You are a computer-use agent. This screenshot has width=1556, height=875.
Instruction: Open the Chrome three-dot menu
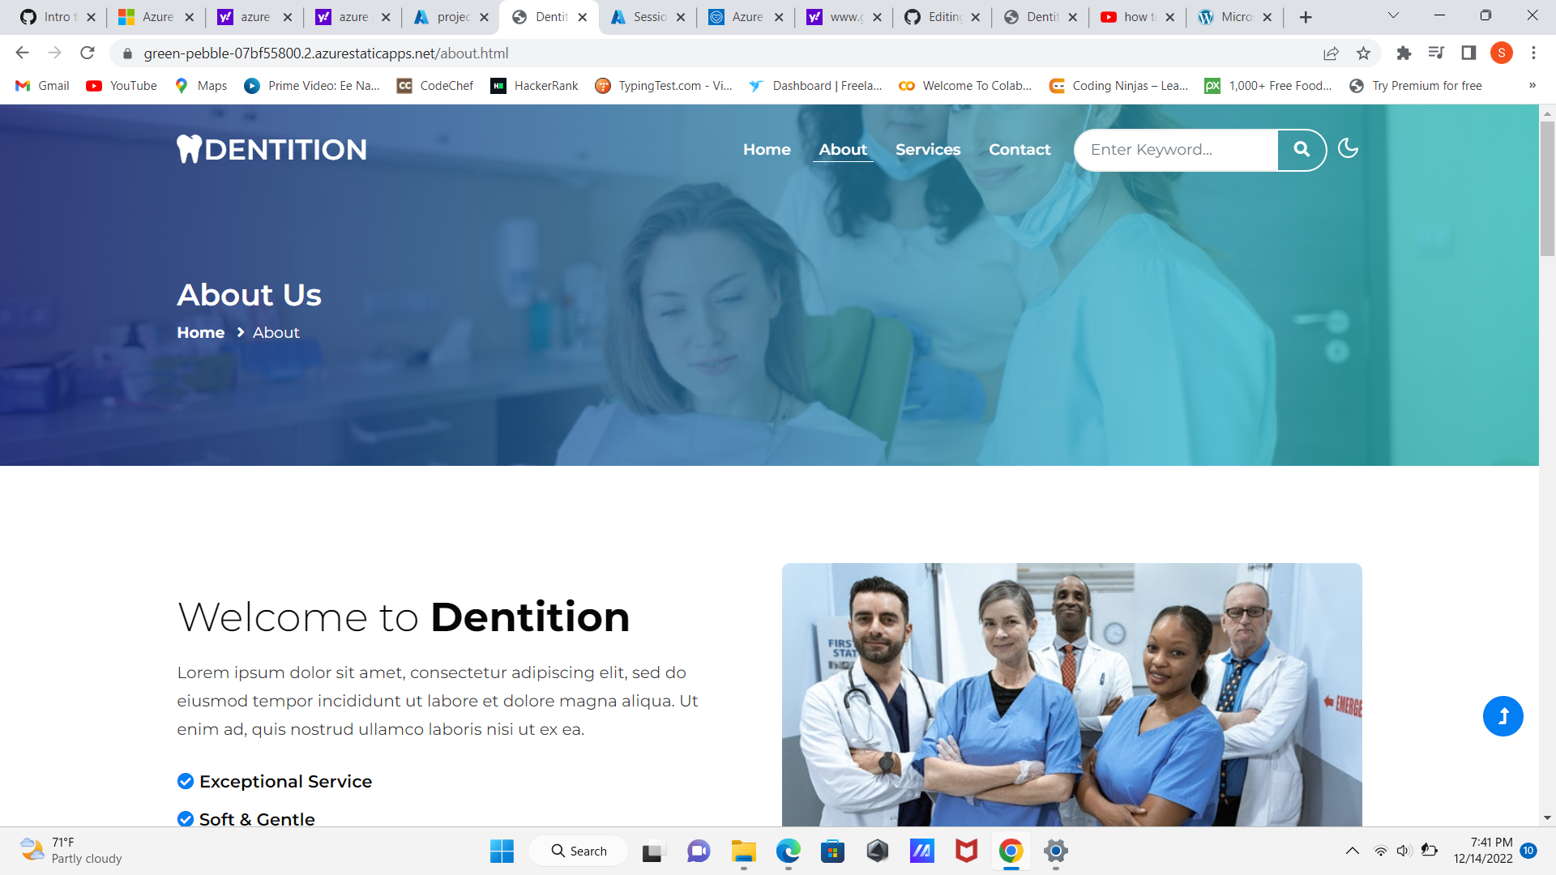click(1533, 53)
